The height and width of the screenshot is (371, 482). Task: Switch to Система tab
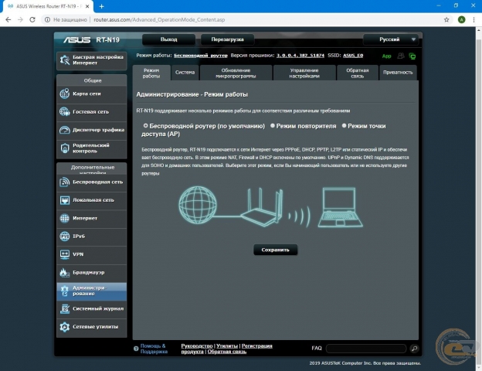[185, 73]
